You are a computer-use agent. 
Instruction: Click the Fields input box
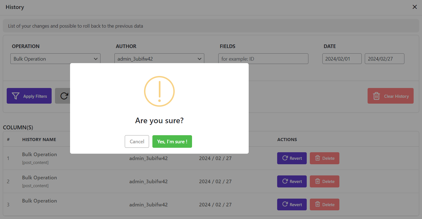[263, 59]
